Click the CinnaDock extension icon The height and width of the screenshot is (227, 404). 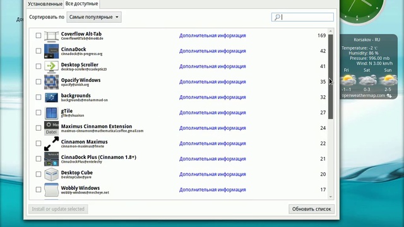[x=51, y=51]
